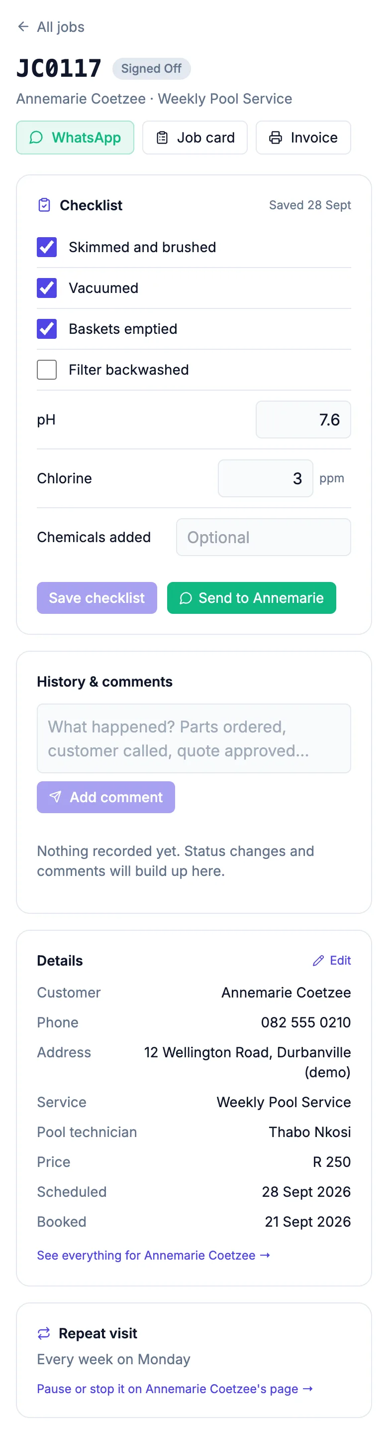Go back via the All jobs arrow

tap(23, 26)
